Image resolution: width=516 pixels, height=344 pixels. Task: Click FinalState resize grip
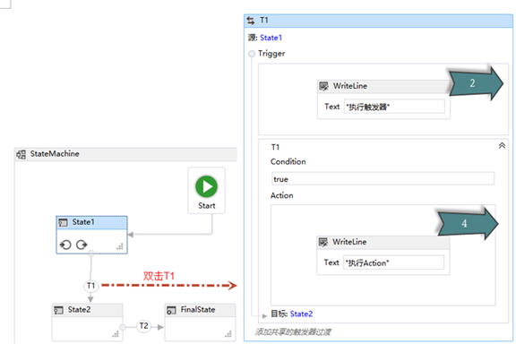click(x=228, y=334)
